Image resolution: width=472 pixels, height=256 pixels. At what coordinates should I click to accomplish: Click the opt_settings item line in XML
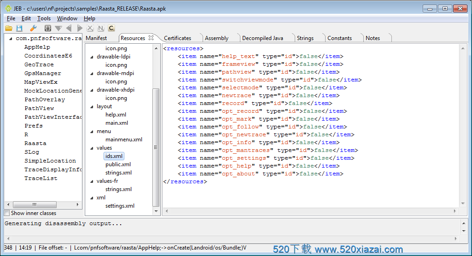pyautogui.click(x=266, y=158)
